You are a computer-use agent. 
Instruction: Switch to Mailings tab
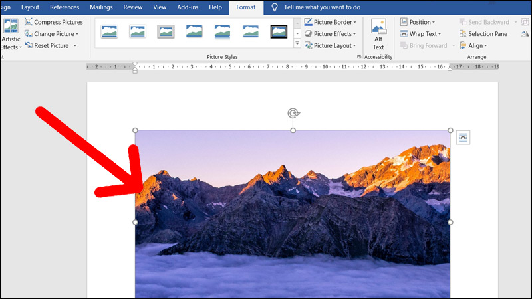[101, 7]
